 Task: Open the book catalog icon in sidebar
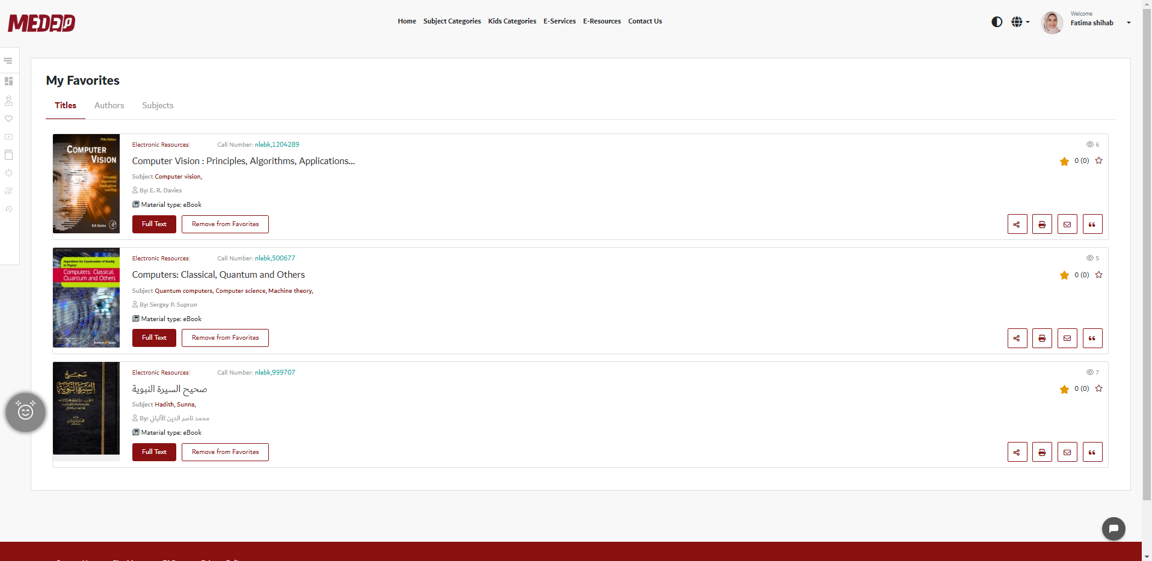8,155
